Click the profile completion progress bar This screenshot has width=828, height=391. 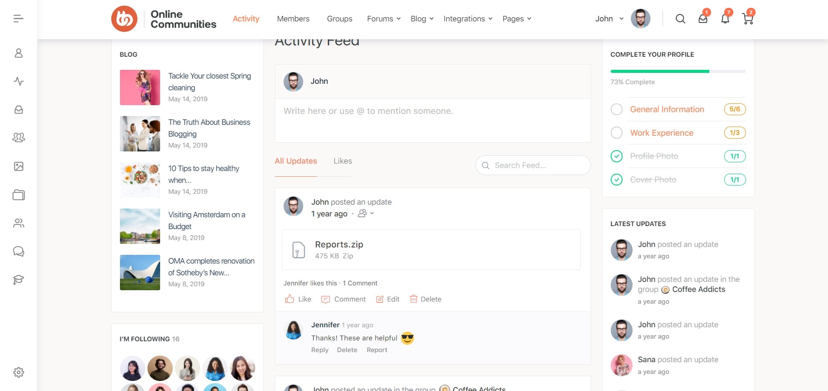coord(677,71)
